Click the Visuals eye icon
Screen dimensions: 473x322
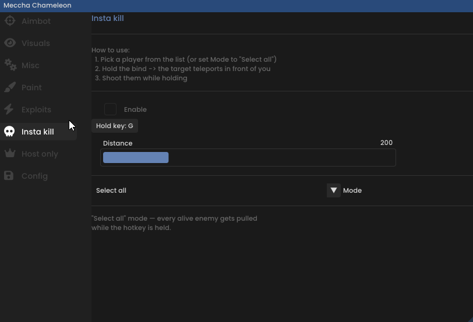click(x=10, y=43)
